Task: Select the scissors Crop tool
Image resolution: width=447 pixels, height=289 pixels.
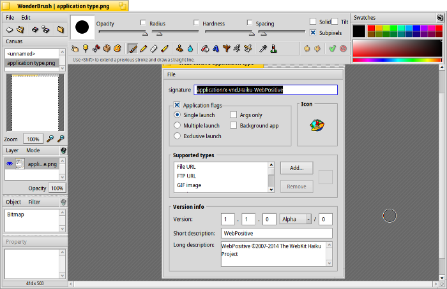Action: tap(96, 49)
